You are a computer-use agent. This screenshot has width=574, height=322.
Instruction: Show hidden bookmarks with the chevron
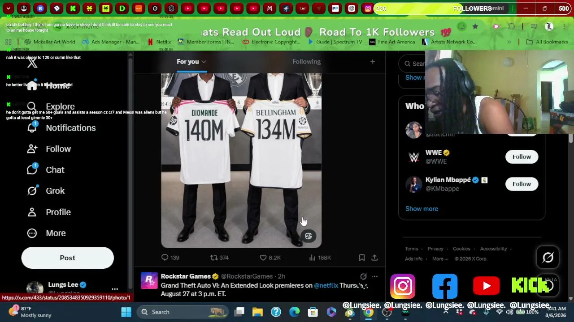(509, 42)
